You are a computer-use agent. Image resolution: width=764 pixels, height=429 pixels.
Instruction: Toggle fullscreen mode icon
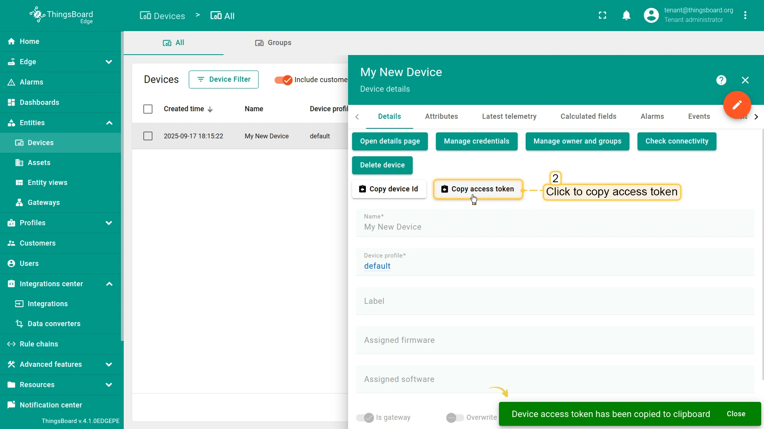pyautogui.click(x=602, y=16)
